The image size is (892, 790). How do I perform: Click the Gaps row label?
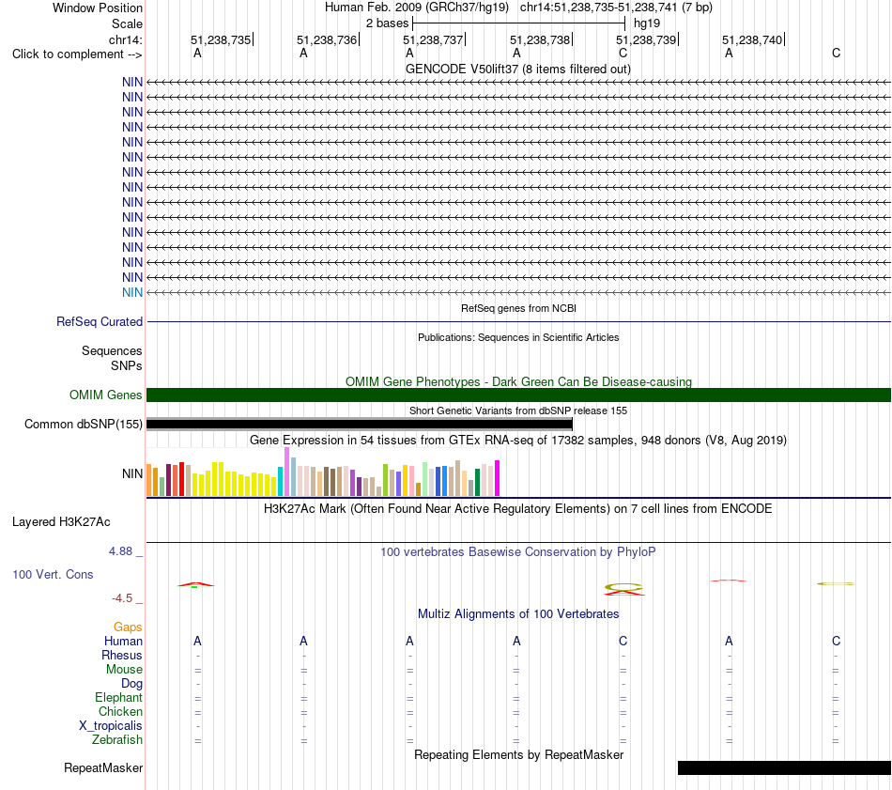(128, 627)
